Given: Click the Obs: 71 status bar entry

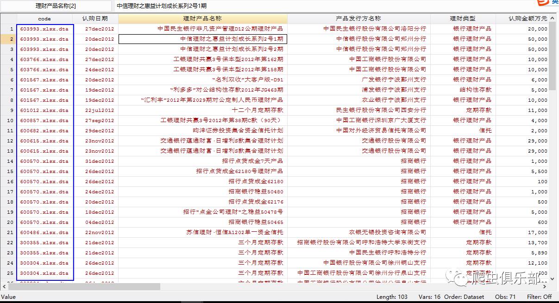Looking at the screenshot, I should click(x=505, y=297).
